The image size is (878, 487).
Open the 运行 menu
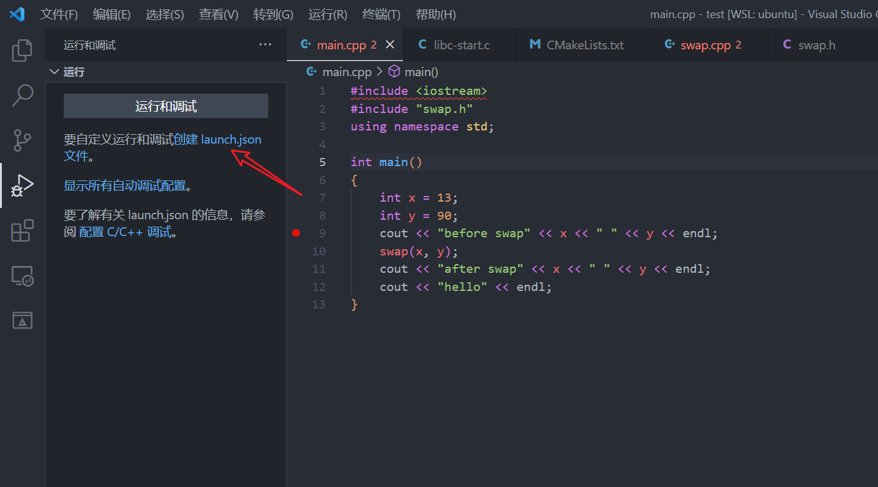click(x=327, y=14)
